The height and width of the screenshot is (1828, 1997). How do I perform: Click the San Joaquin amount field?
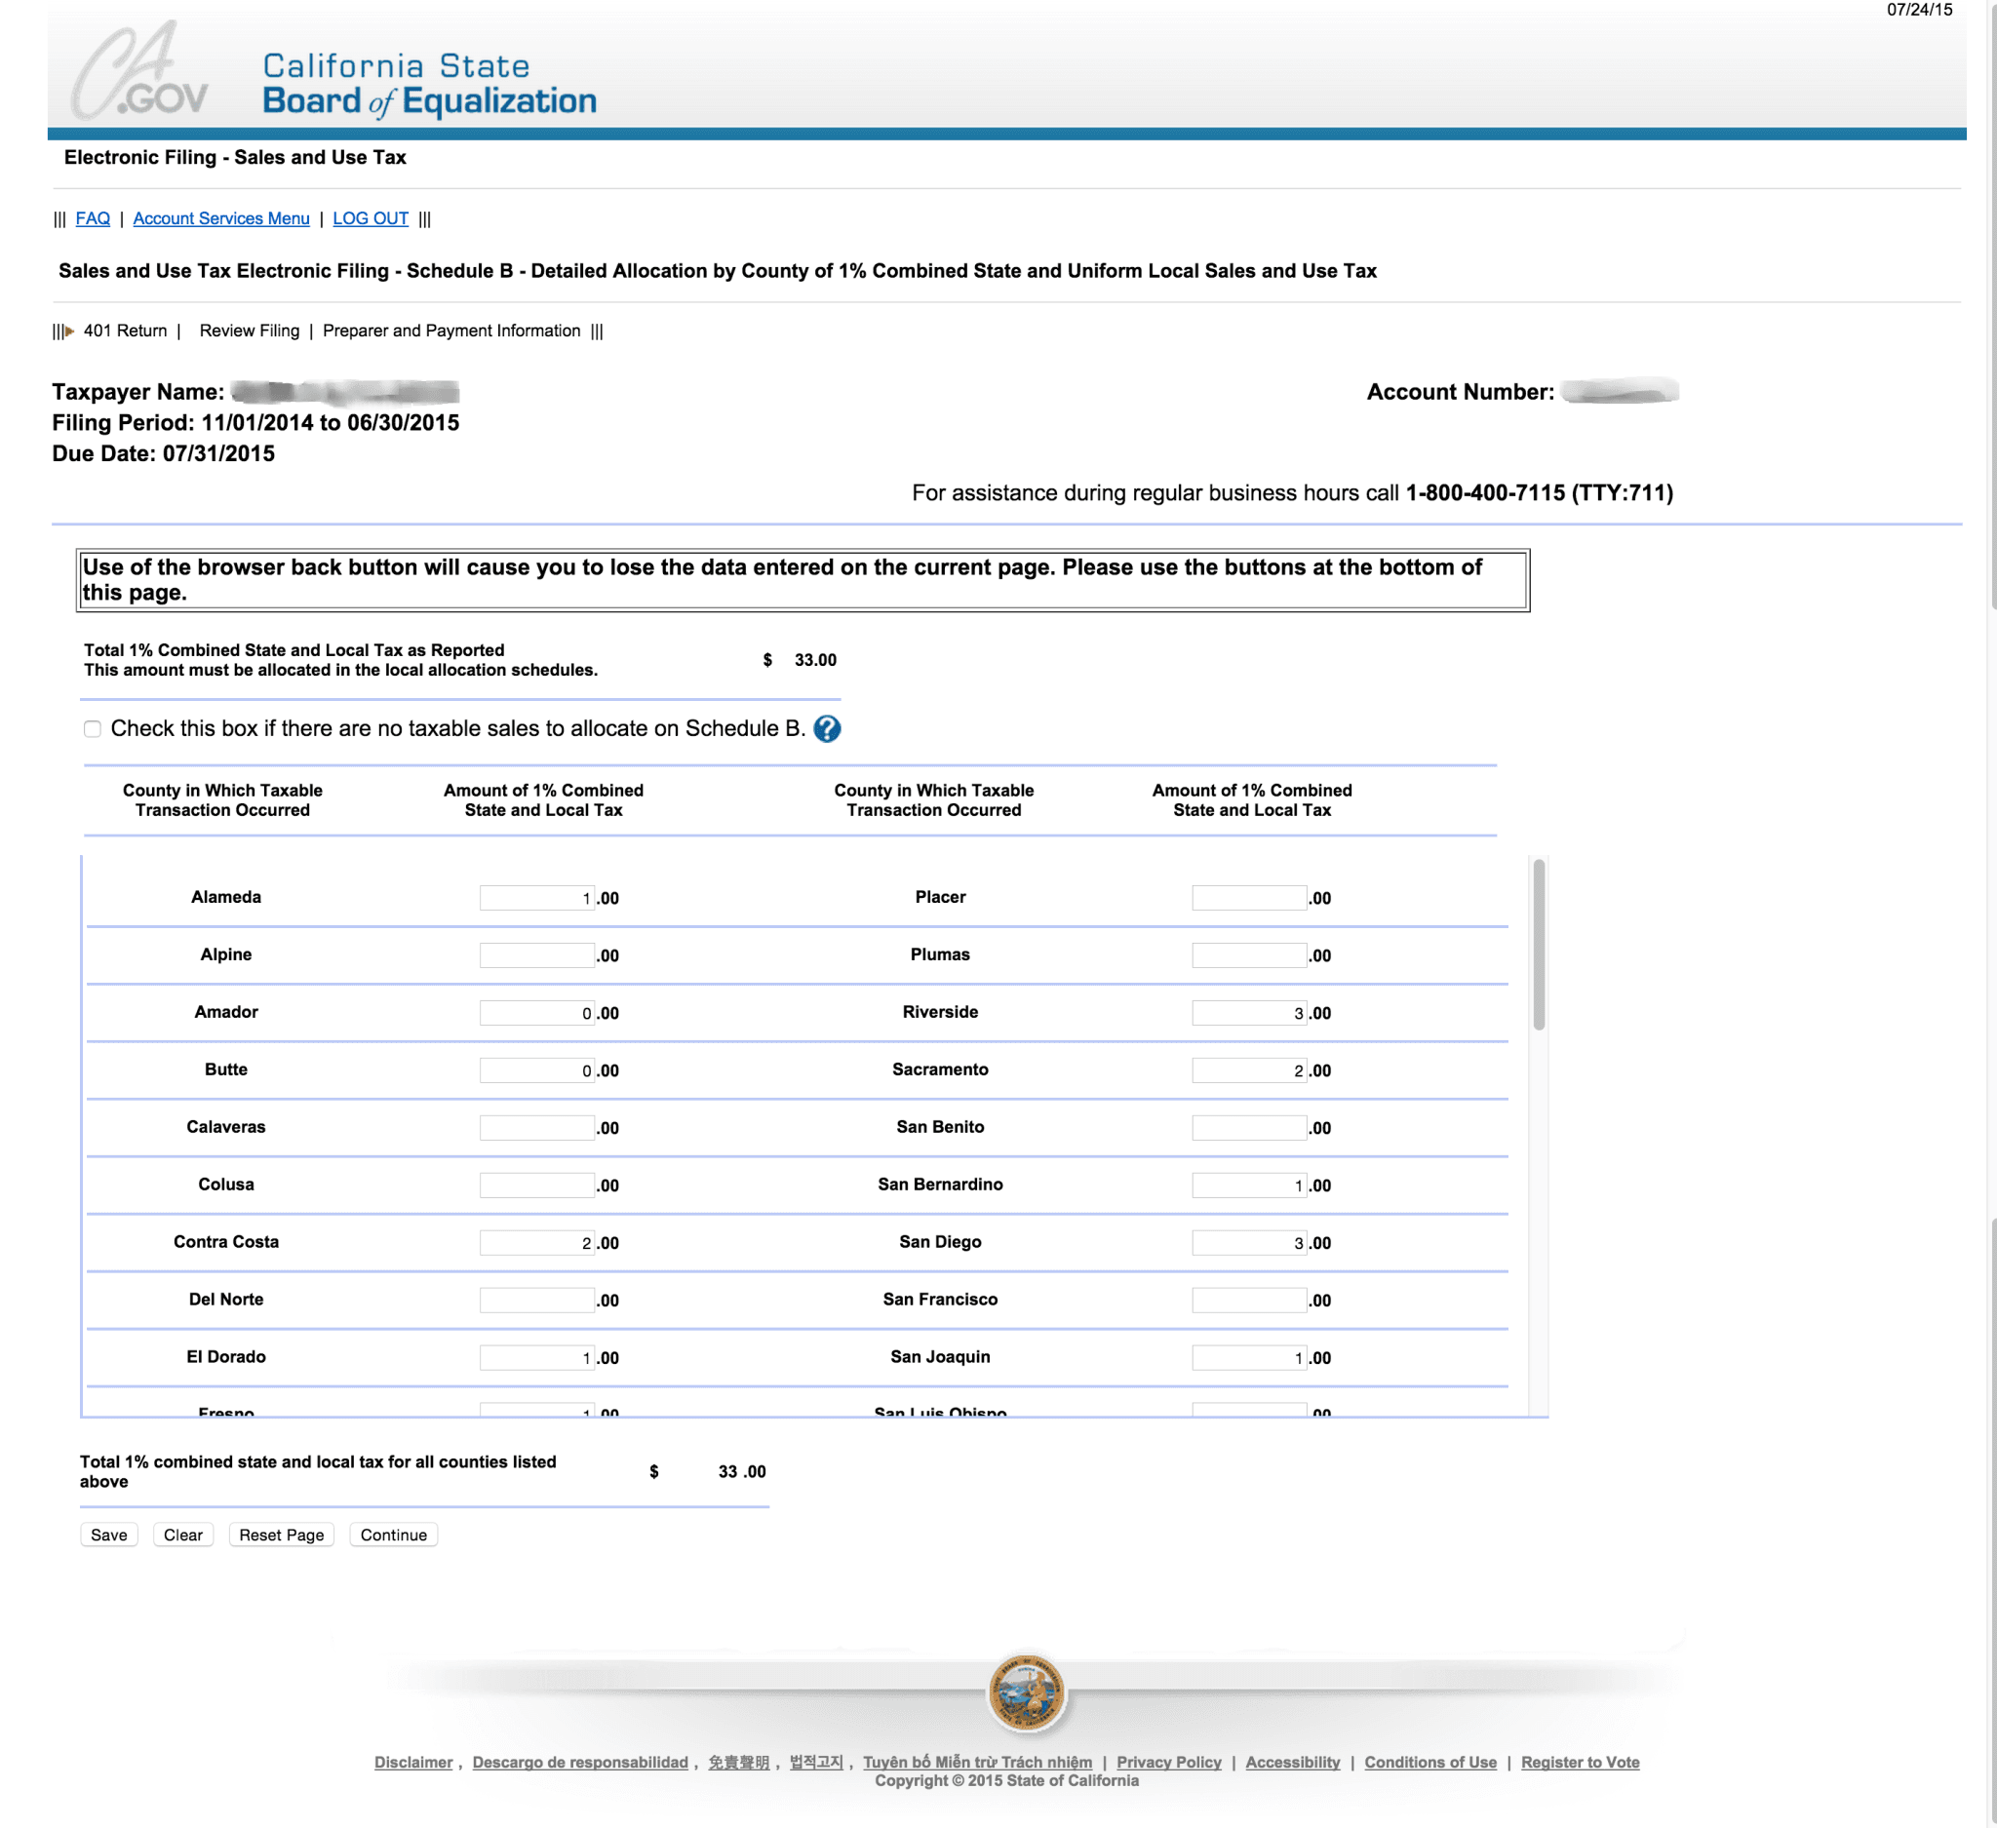click(1249, 1358)
